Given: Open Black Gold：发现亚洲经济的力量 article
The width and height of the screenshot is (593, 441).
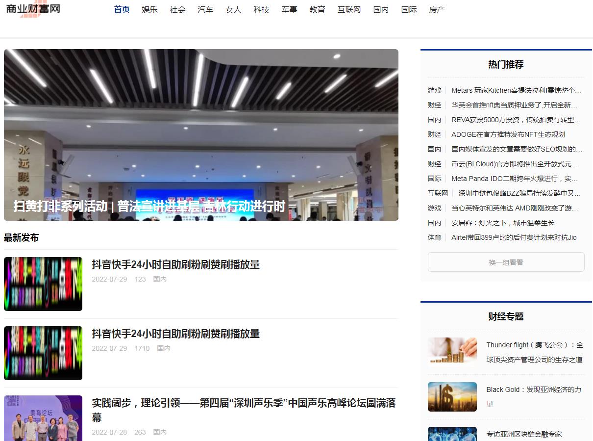Looking at the screenshot, I should 534,397.
